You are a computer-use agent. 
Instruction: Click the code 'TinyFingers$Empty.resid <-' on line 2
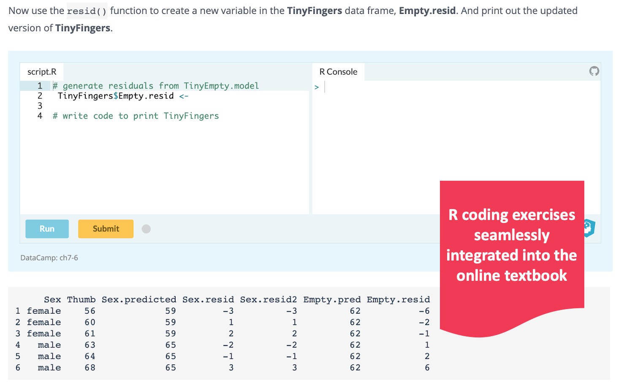123,96
